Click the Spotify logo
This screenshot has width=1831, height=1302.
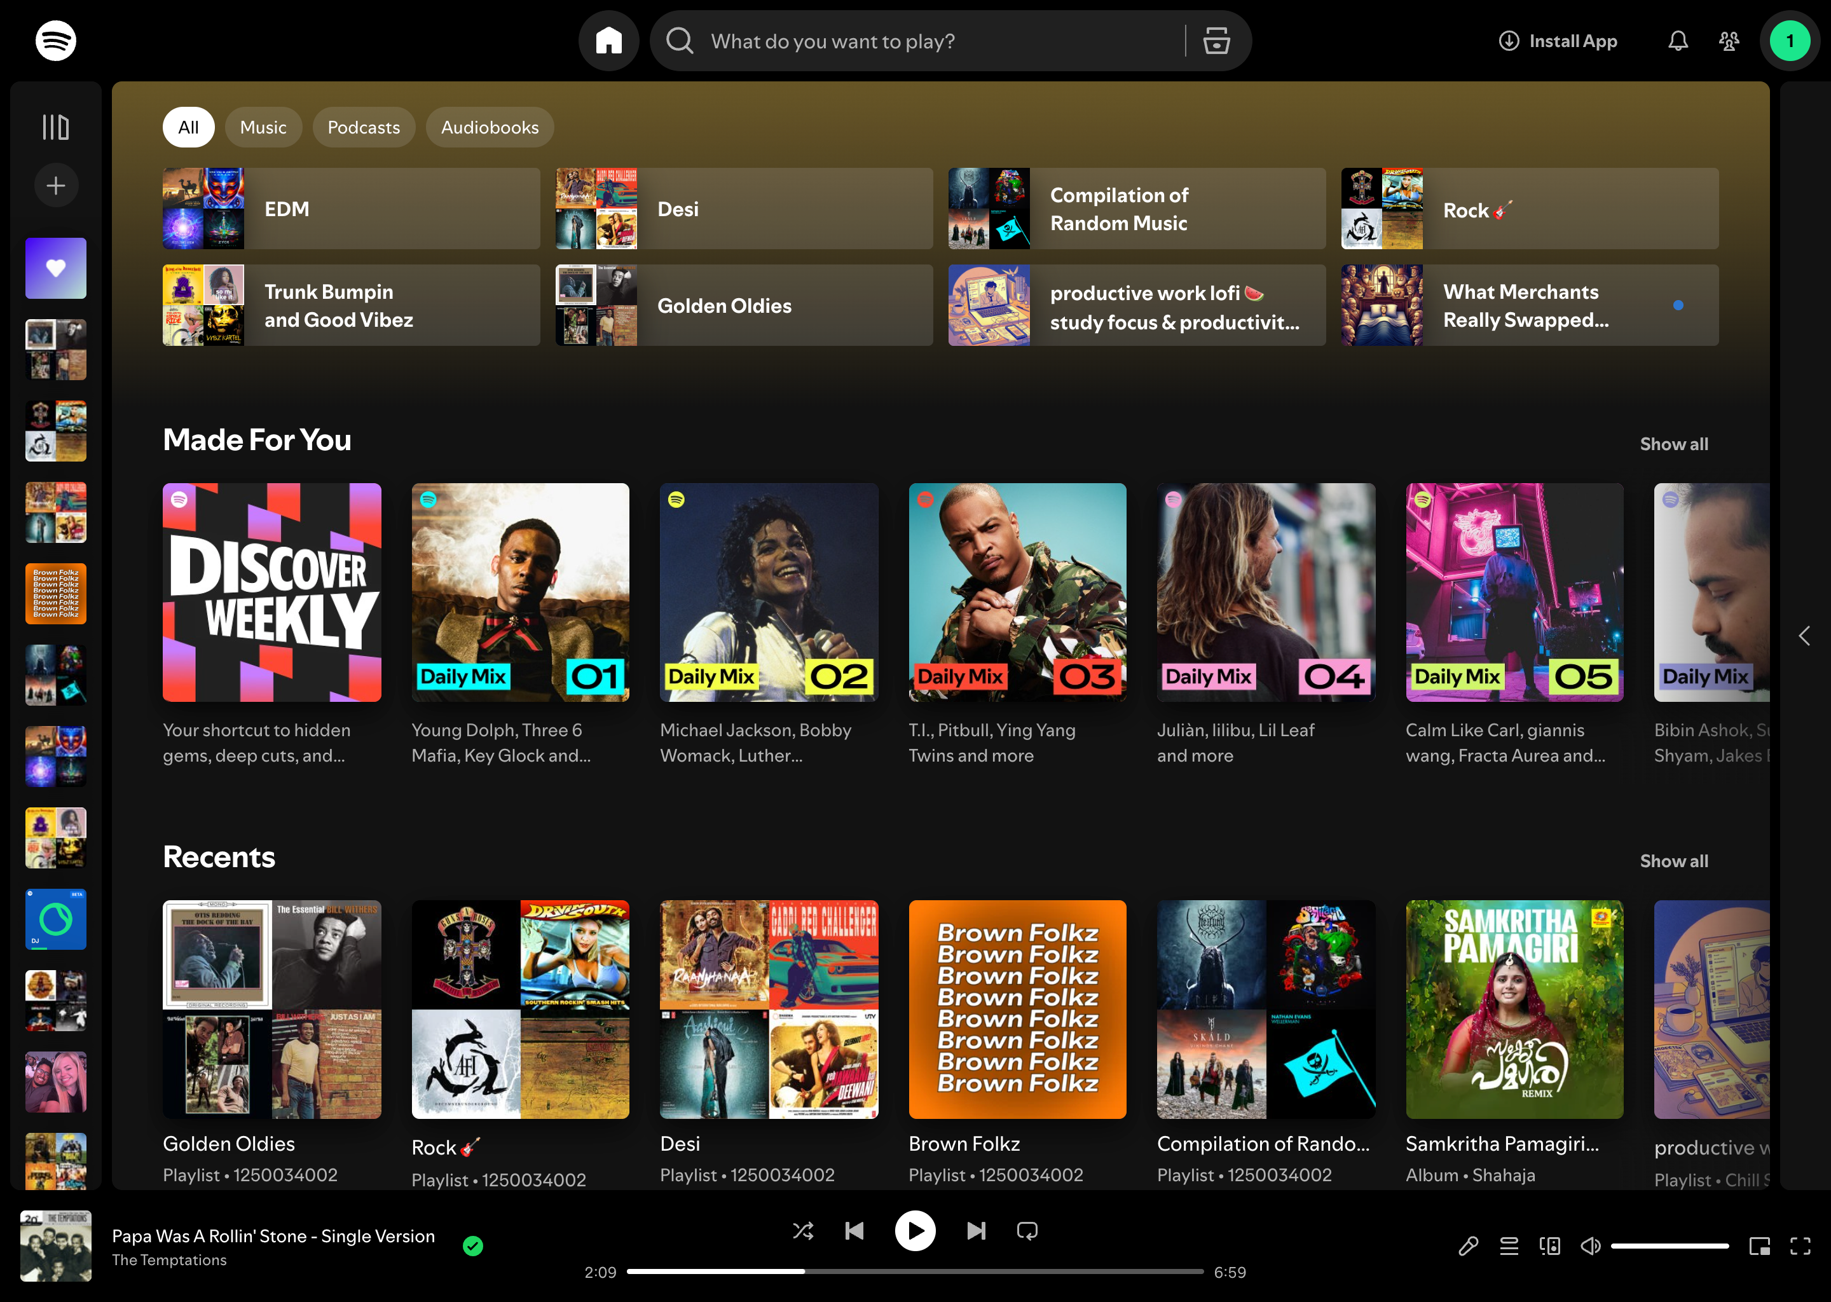[x=55, y=40]
